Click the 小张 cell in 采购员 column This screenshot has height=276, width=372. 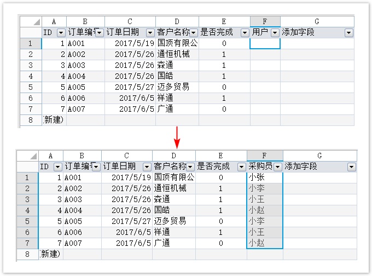[x=264, y=177]
